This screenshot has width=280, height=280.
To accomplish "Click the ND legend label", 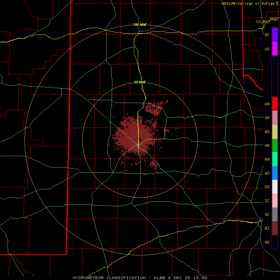I will coord(267,242).
